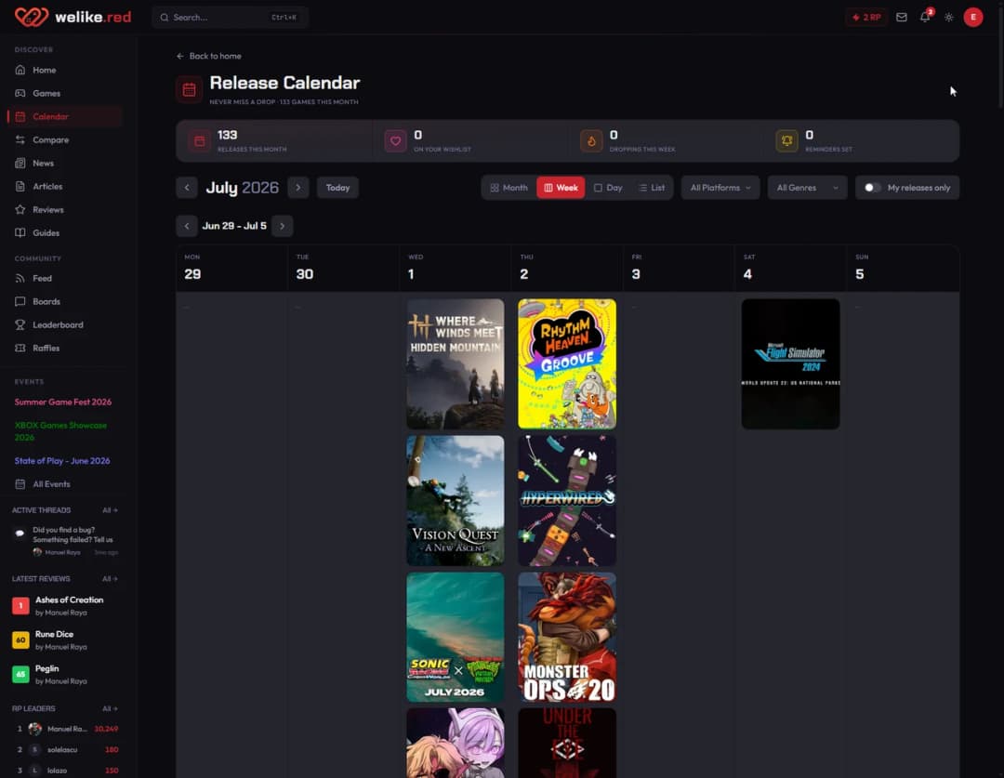Switch to List view
1004x778 pixels.
pyautogui.click(x=651, y=188)
